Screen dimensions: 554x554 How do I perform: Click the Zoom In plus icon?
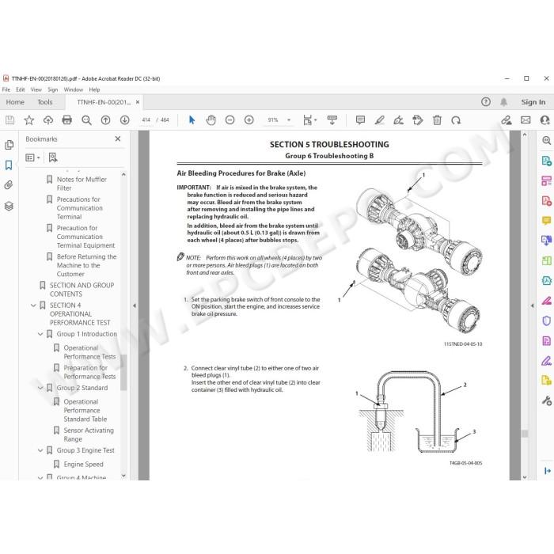click(249, 120)
